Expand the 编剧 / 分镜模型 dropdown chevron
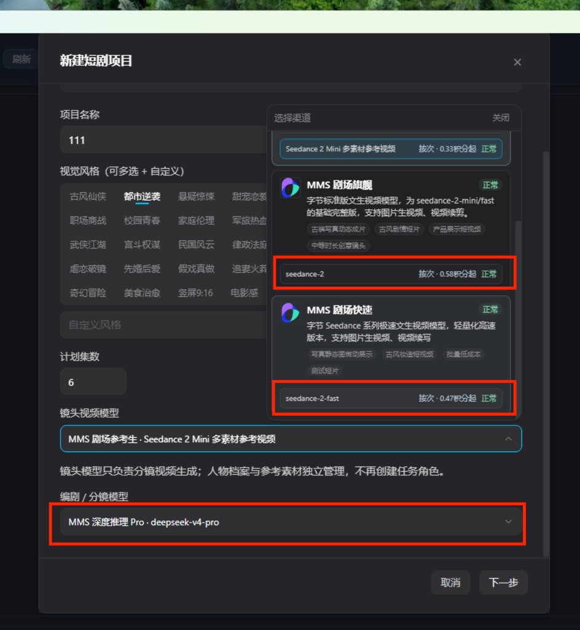The height and width of the screenshot is (630, 580). (508, 522)
